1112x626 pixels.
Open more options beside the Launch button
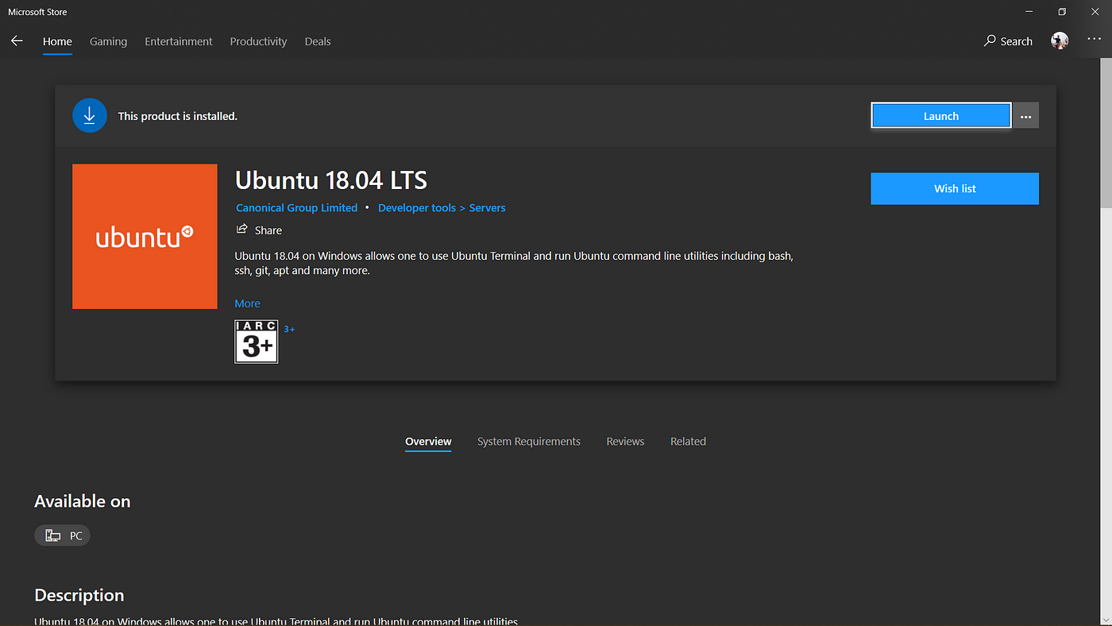1026,116
